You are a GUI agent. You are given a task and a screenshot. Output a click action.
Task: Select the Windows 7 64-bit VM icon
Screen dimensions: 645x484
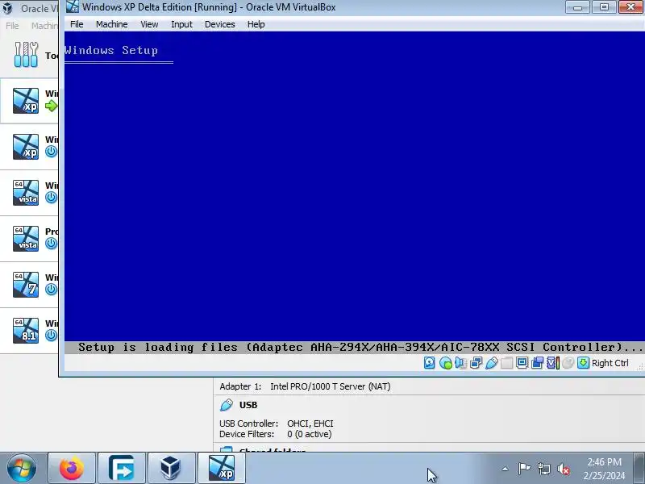tap(26, 285)
